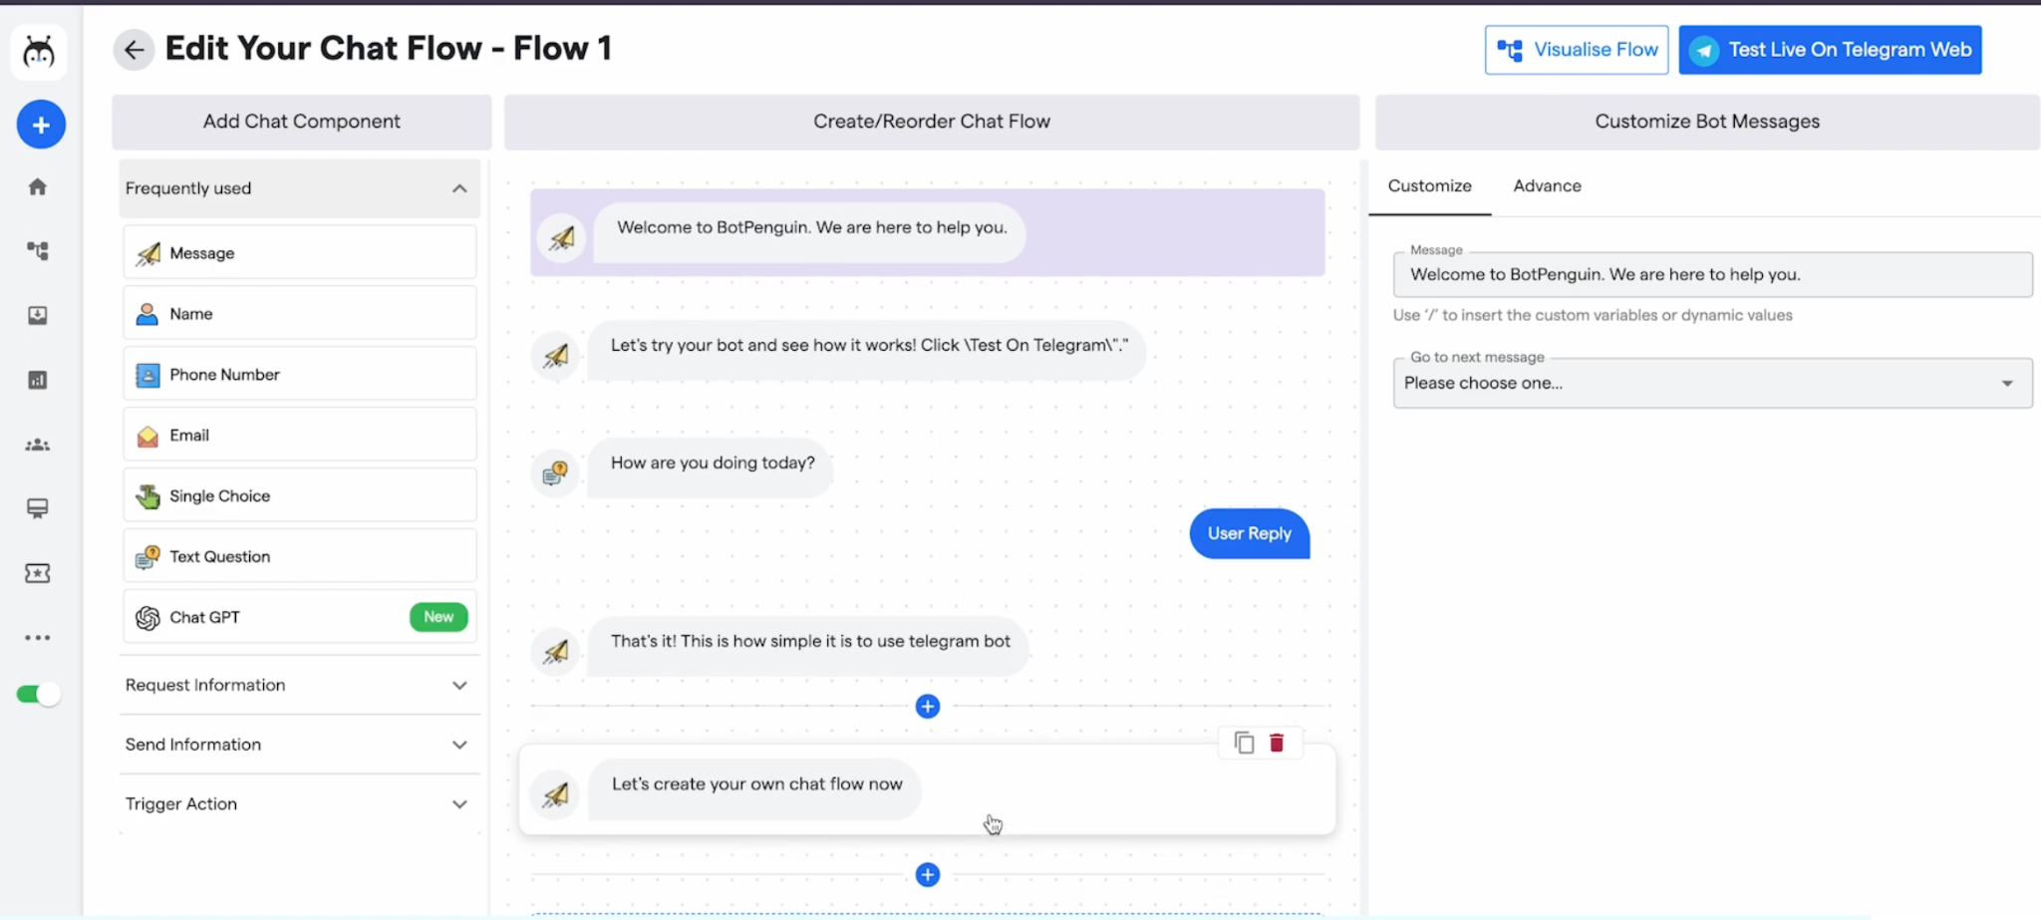This screenshot has width=2041, height=920.
Task: Open the flow tree icon in left sidebar
Action: (x=38, y=251)
